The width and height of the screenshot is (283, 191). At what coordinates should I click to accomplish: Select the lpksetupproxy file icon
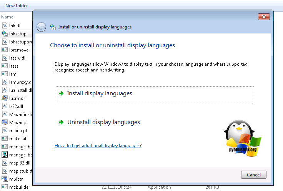(5, 42)
